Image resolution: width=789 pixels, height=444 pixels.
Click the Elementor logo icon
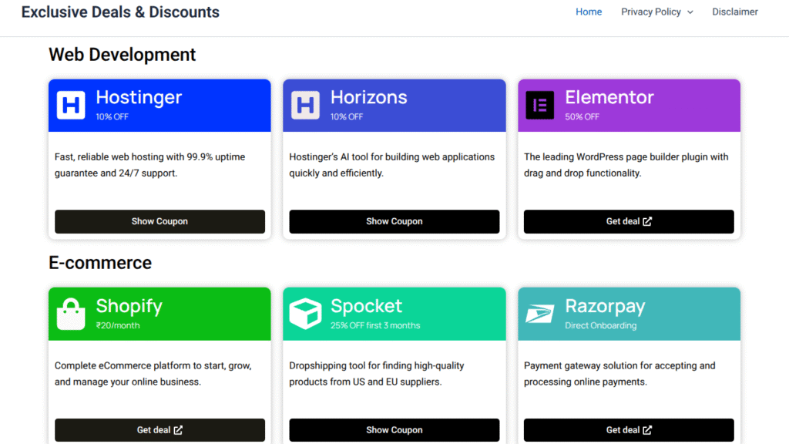coord(540,105)
